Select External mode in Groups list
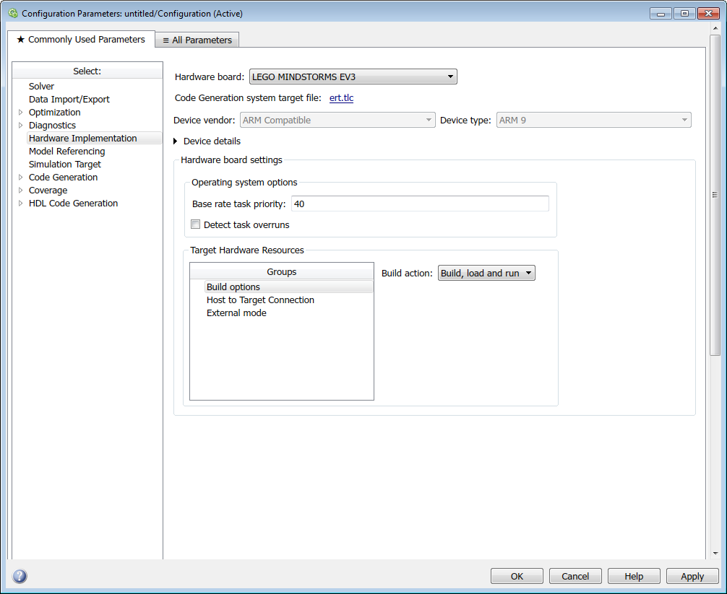 point(236,313)
